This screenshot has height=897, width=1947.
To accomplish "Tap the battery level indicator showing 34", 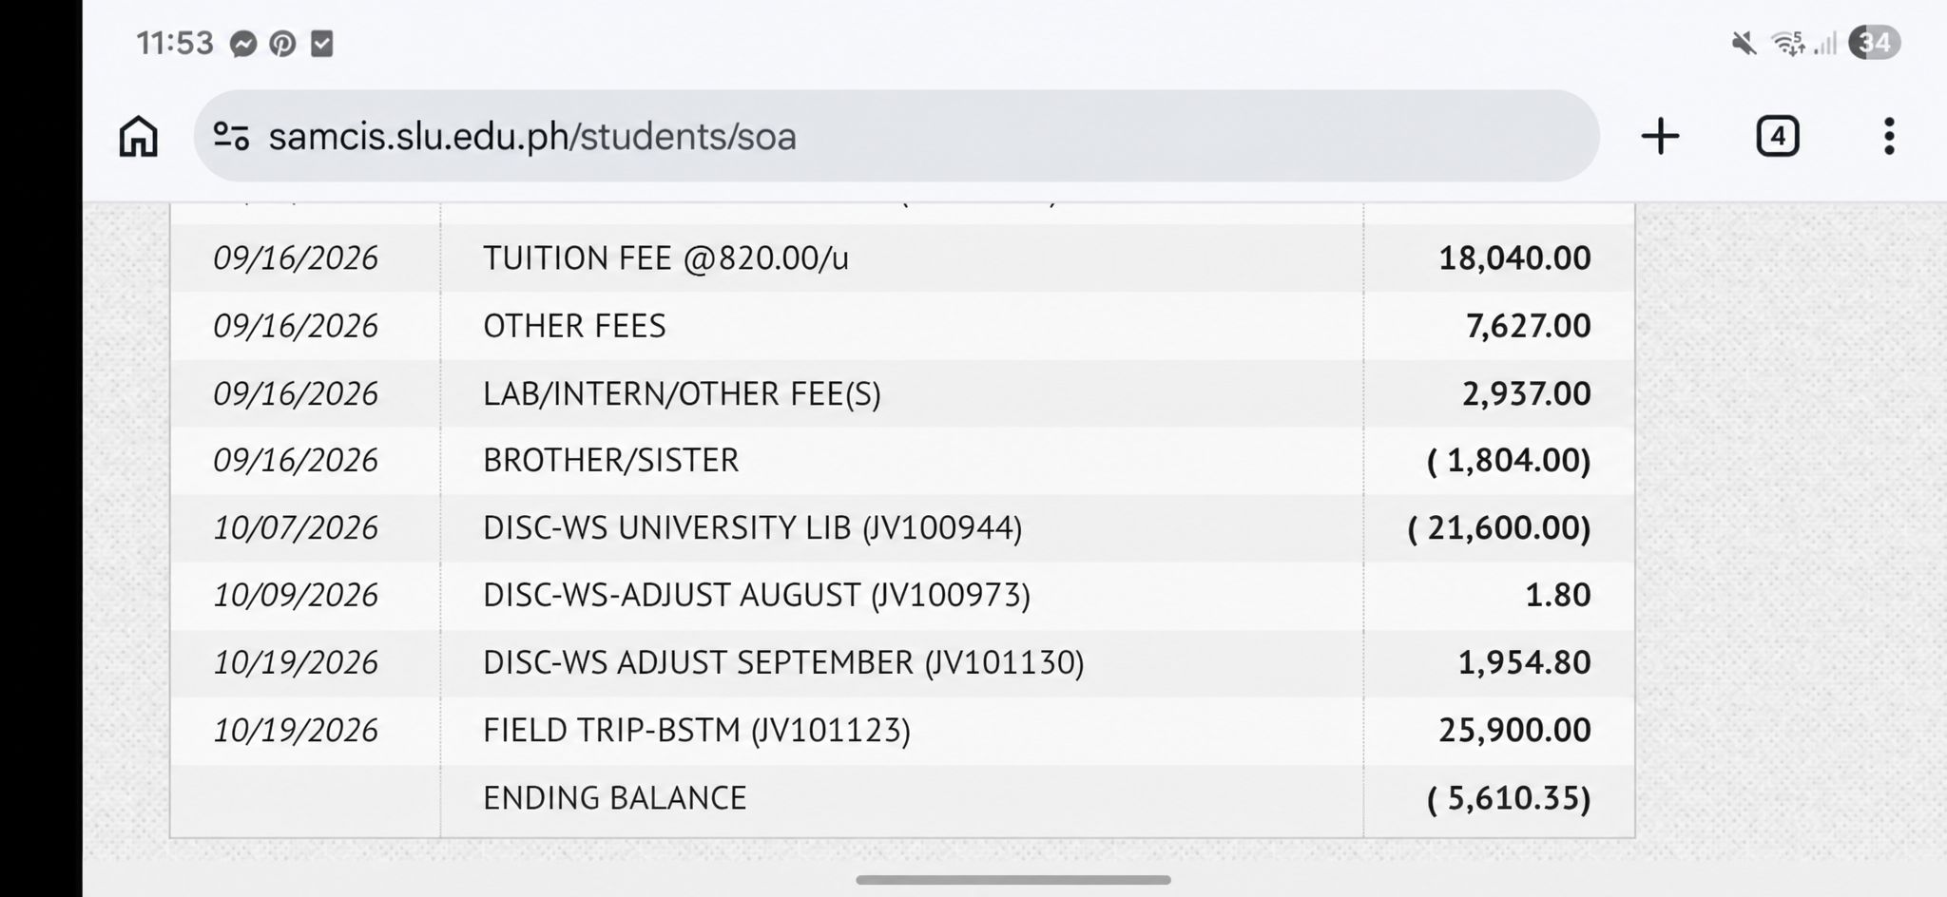I will tap(1874, 43).
